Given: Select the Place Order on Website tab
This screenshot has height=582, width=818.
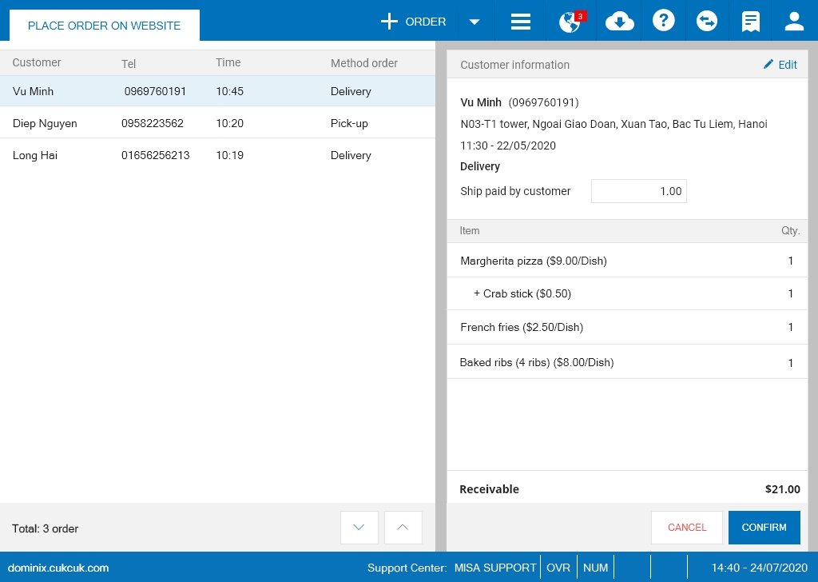Looking at the screenshot, I should (x=104, y=26).
